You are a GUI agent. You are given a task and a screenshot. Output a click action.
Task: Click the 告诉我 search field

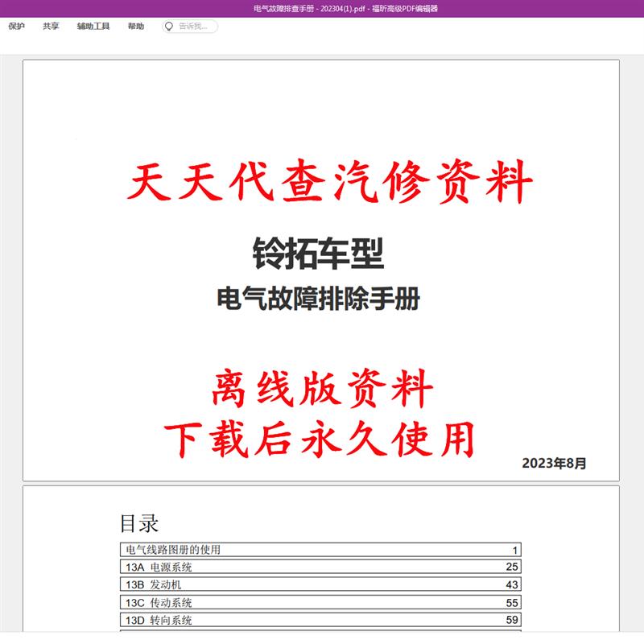pos(190,27)
